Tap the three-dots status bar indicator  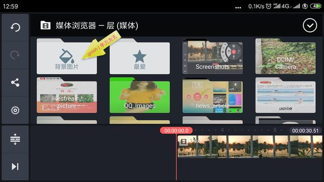(238, 8)
